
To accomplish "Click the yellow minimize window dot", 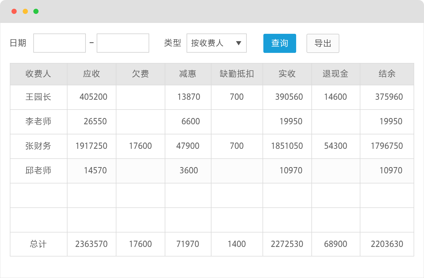I will point(25,11).
